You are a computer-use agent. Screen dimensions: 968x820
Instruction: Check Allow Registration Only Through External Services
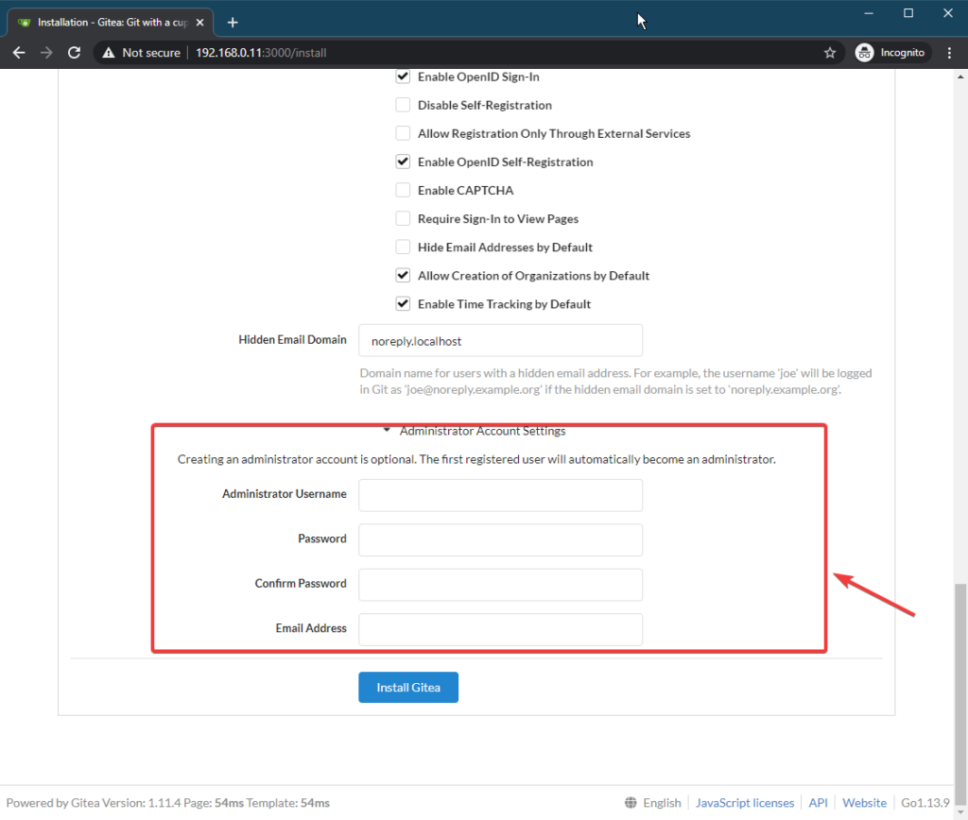tap(403, 133)
